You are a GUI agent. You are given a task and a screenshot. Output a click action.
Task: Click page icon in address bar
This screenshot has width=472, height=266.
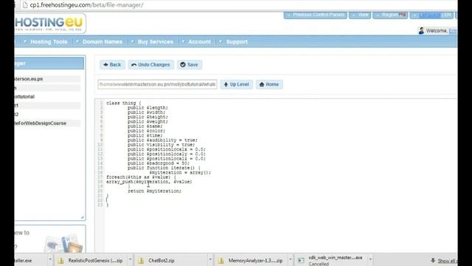[x=25, y=5]
